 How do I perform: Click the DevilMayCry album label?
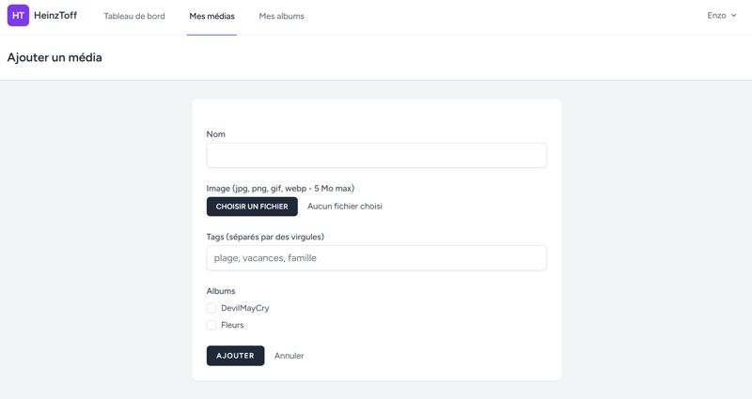[x=245, y=308]
